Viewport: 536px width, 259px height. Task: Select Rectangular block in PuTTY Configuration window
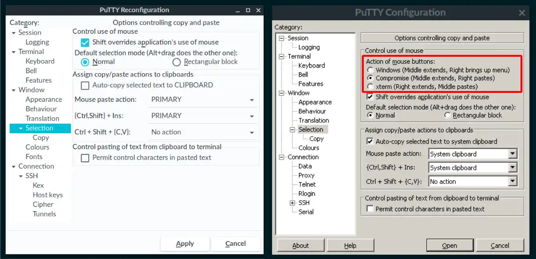tap(447, 115)
